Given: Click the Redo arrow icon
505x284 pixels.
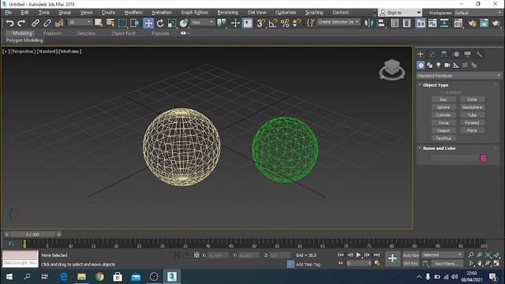Looking at the screenshot, I should [21, 23].
